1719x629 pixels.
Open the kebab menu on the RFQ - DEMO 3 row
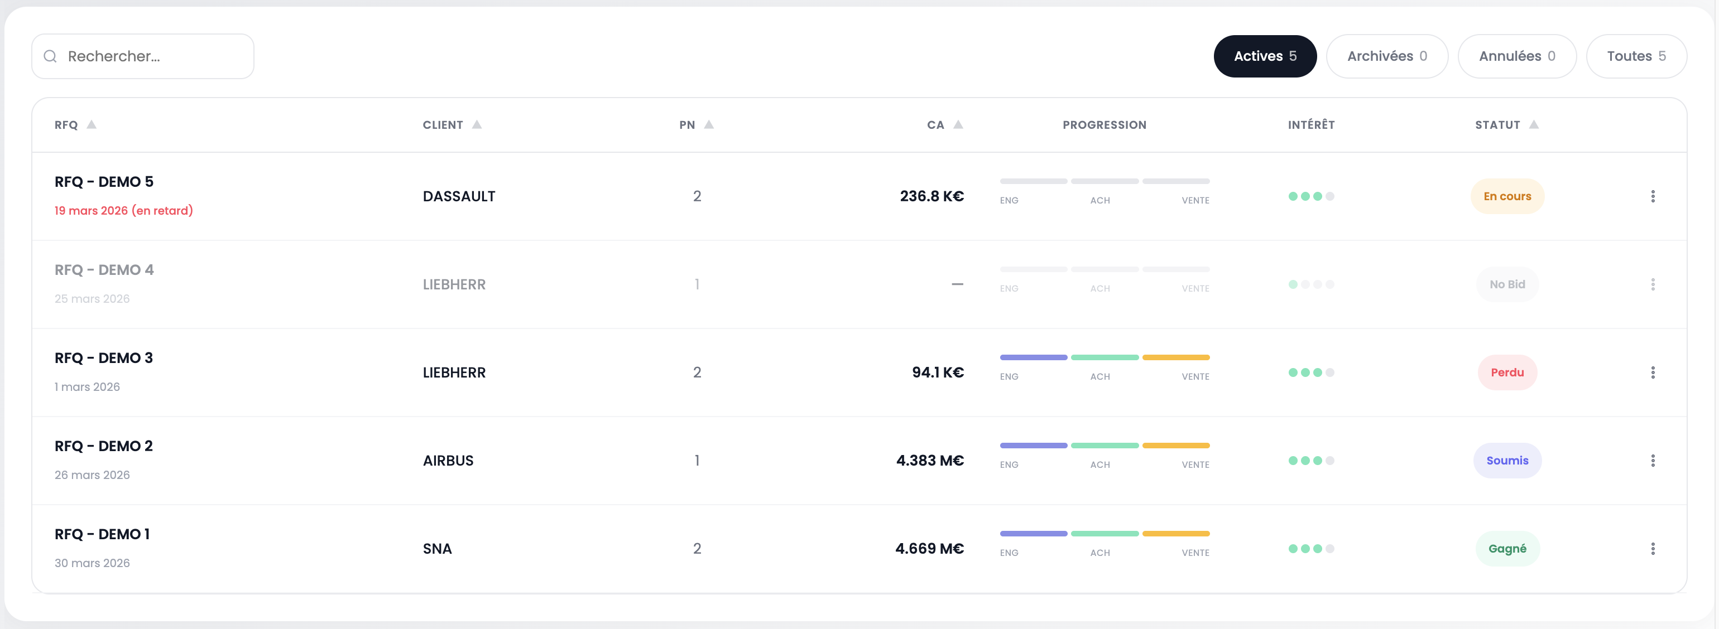click(1652, 372)
